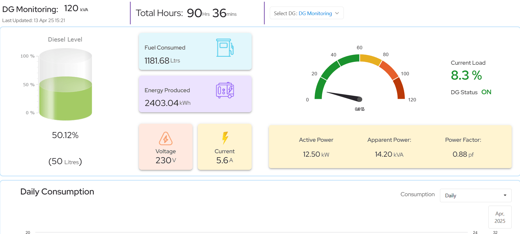The height and width of the screenshot is (234, 520).
Task: Click the DG Monitoring 120 kVA title
Action: pyautogui.click(x=45, y=9)
